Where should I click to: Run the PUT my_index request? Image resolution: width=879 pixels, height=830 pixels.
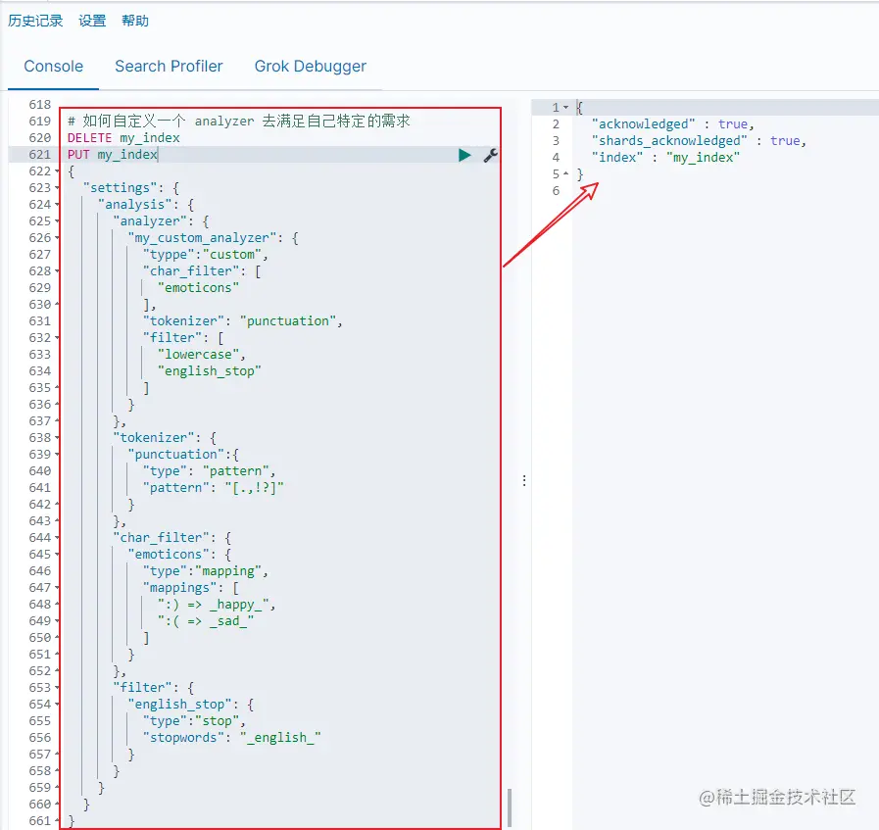[464, 155]
